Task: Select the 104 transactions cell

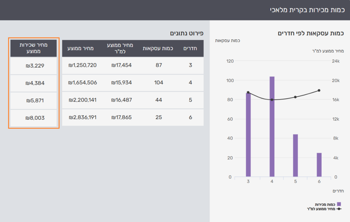Action: pyautogui.click(x=159, y=83)
